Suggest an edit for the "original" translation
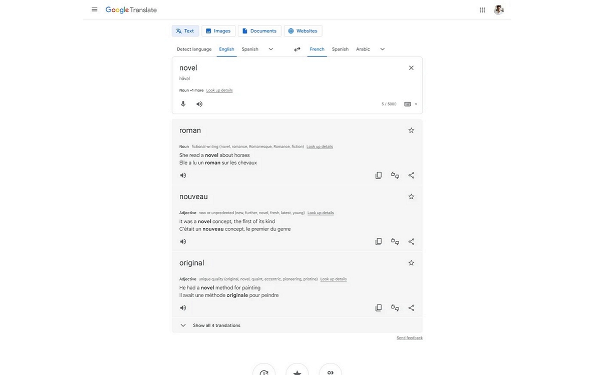 (395, 307)
